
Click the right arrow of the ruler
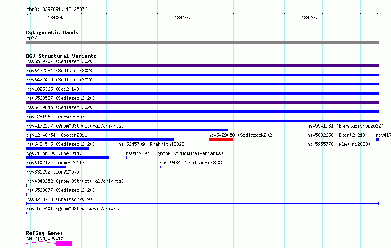click(x=377, y=14)
